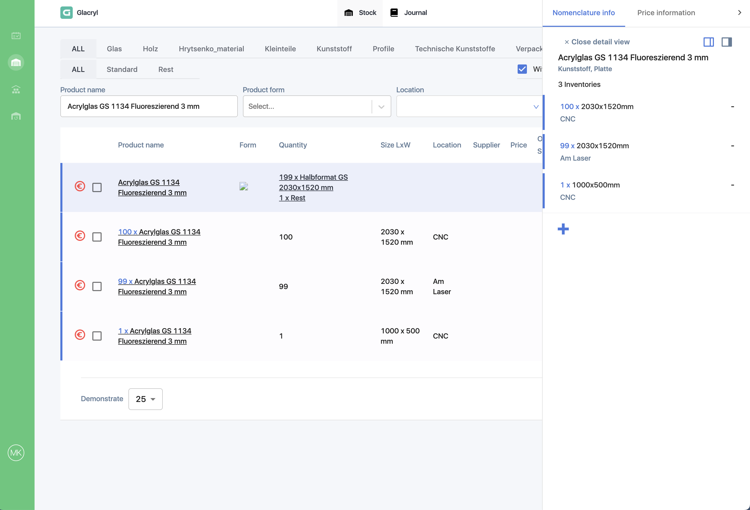Image resolution: width=750 pixels, height=510 pixels.
Task: Open the grouped Acrylglas GS 1134 Fluoreszierend link
Action: pyautogui.click(x=152, y=187)
